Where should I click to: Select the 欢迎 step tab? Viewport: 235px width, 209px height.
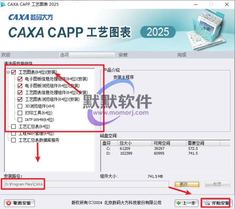[x=6, y=55]
